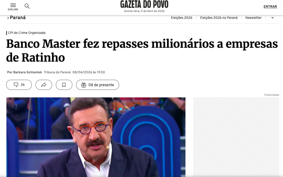Bookmark this article with the save icon
The image size is (283, 177).
click(64, 85)
